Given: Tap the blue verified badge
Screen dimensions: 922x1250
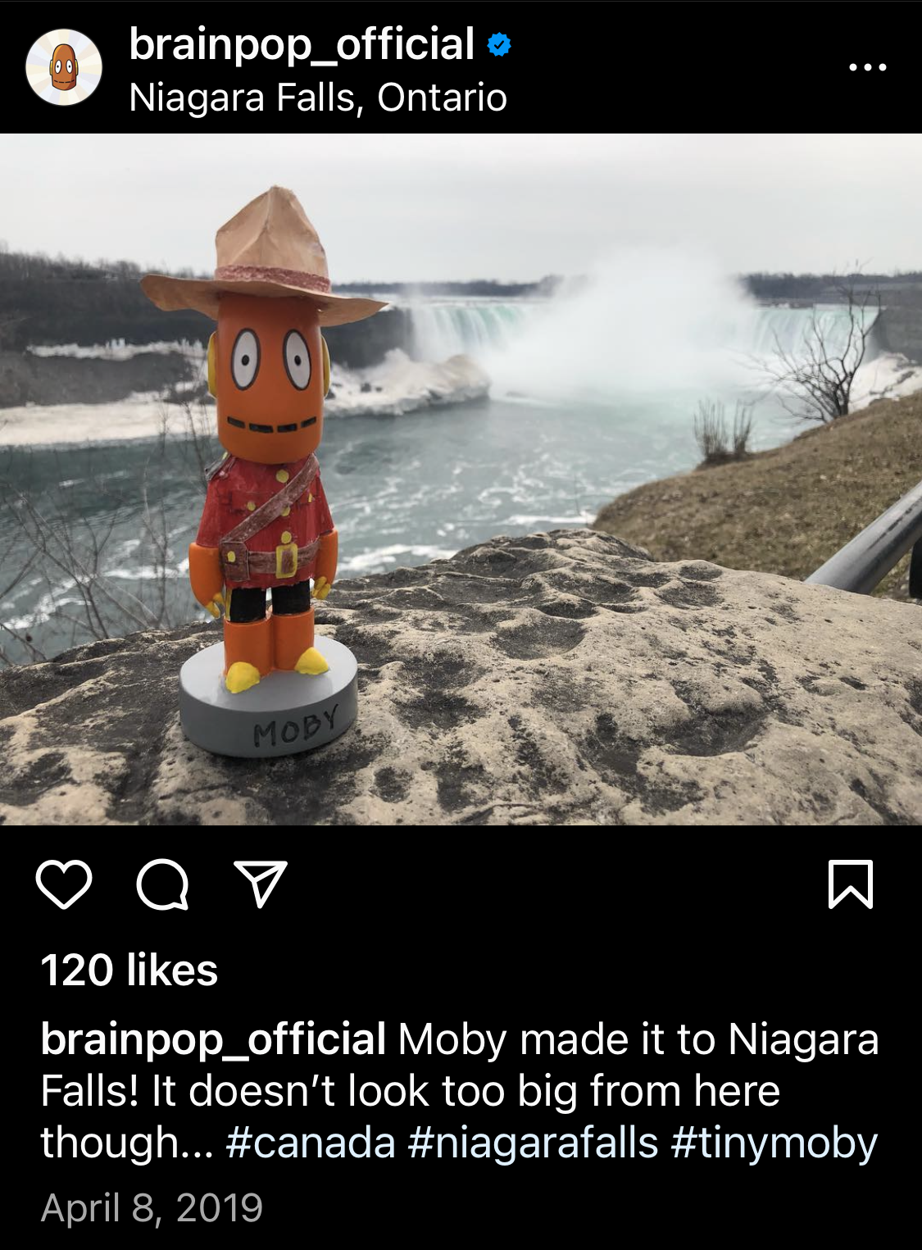Looking at the screenshot, I should click(x=499, y=44).
